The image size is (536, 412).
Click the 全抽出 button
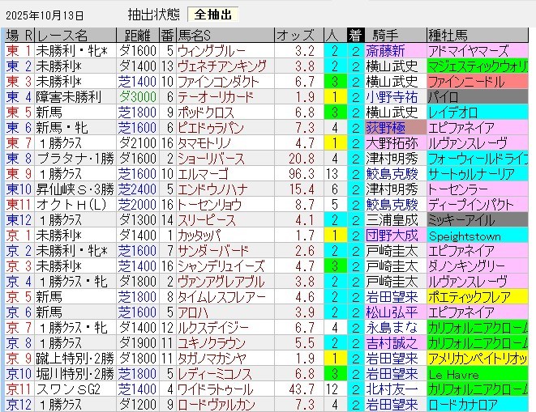pyautogui.click(x=213, y=15)
